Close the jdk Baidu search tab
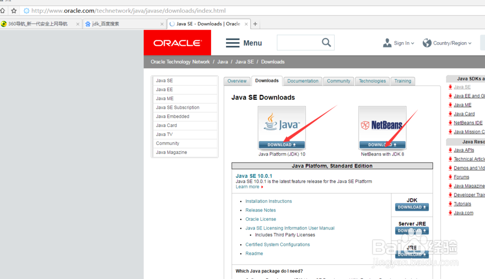This screenshot has width=485, height=279. 162,24
